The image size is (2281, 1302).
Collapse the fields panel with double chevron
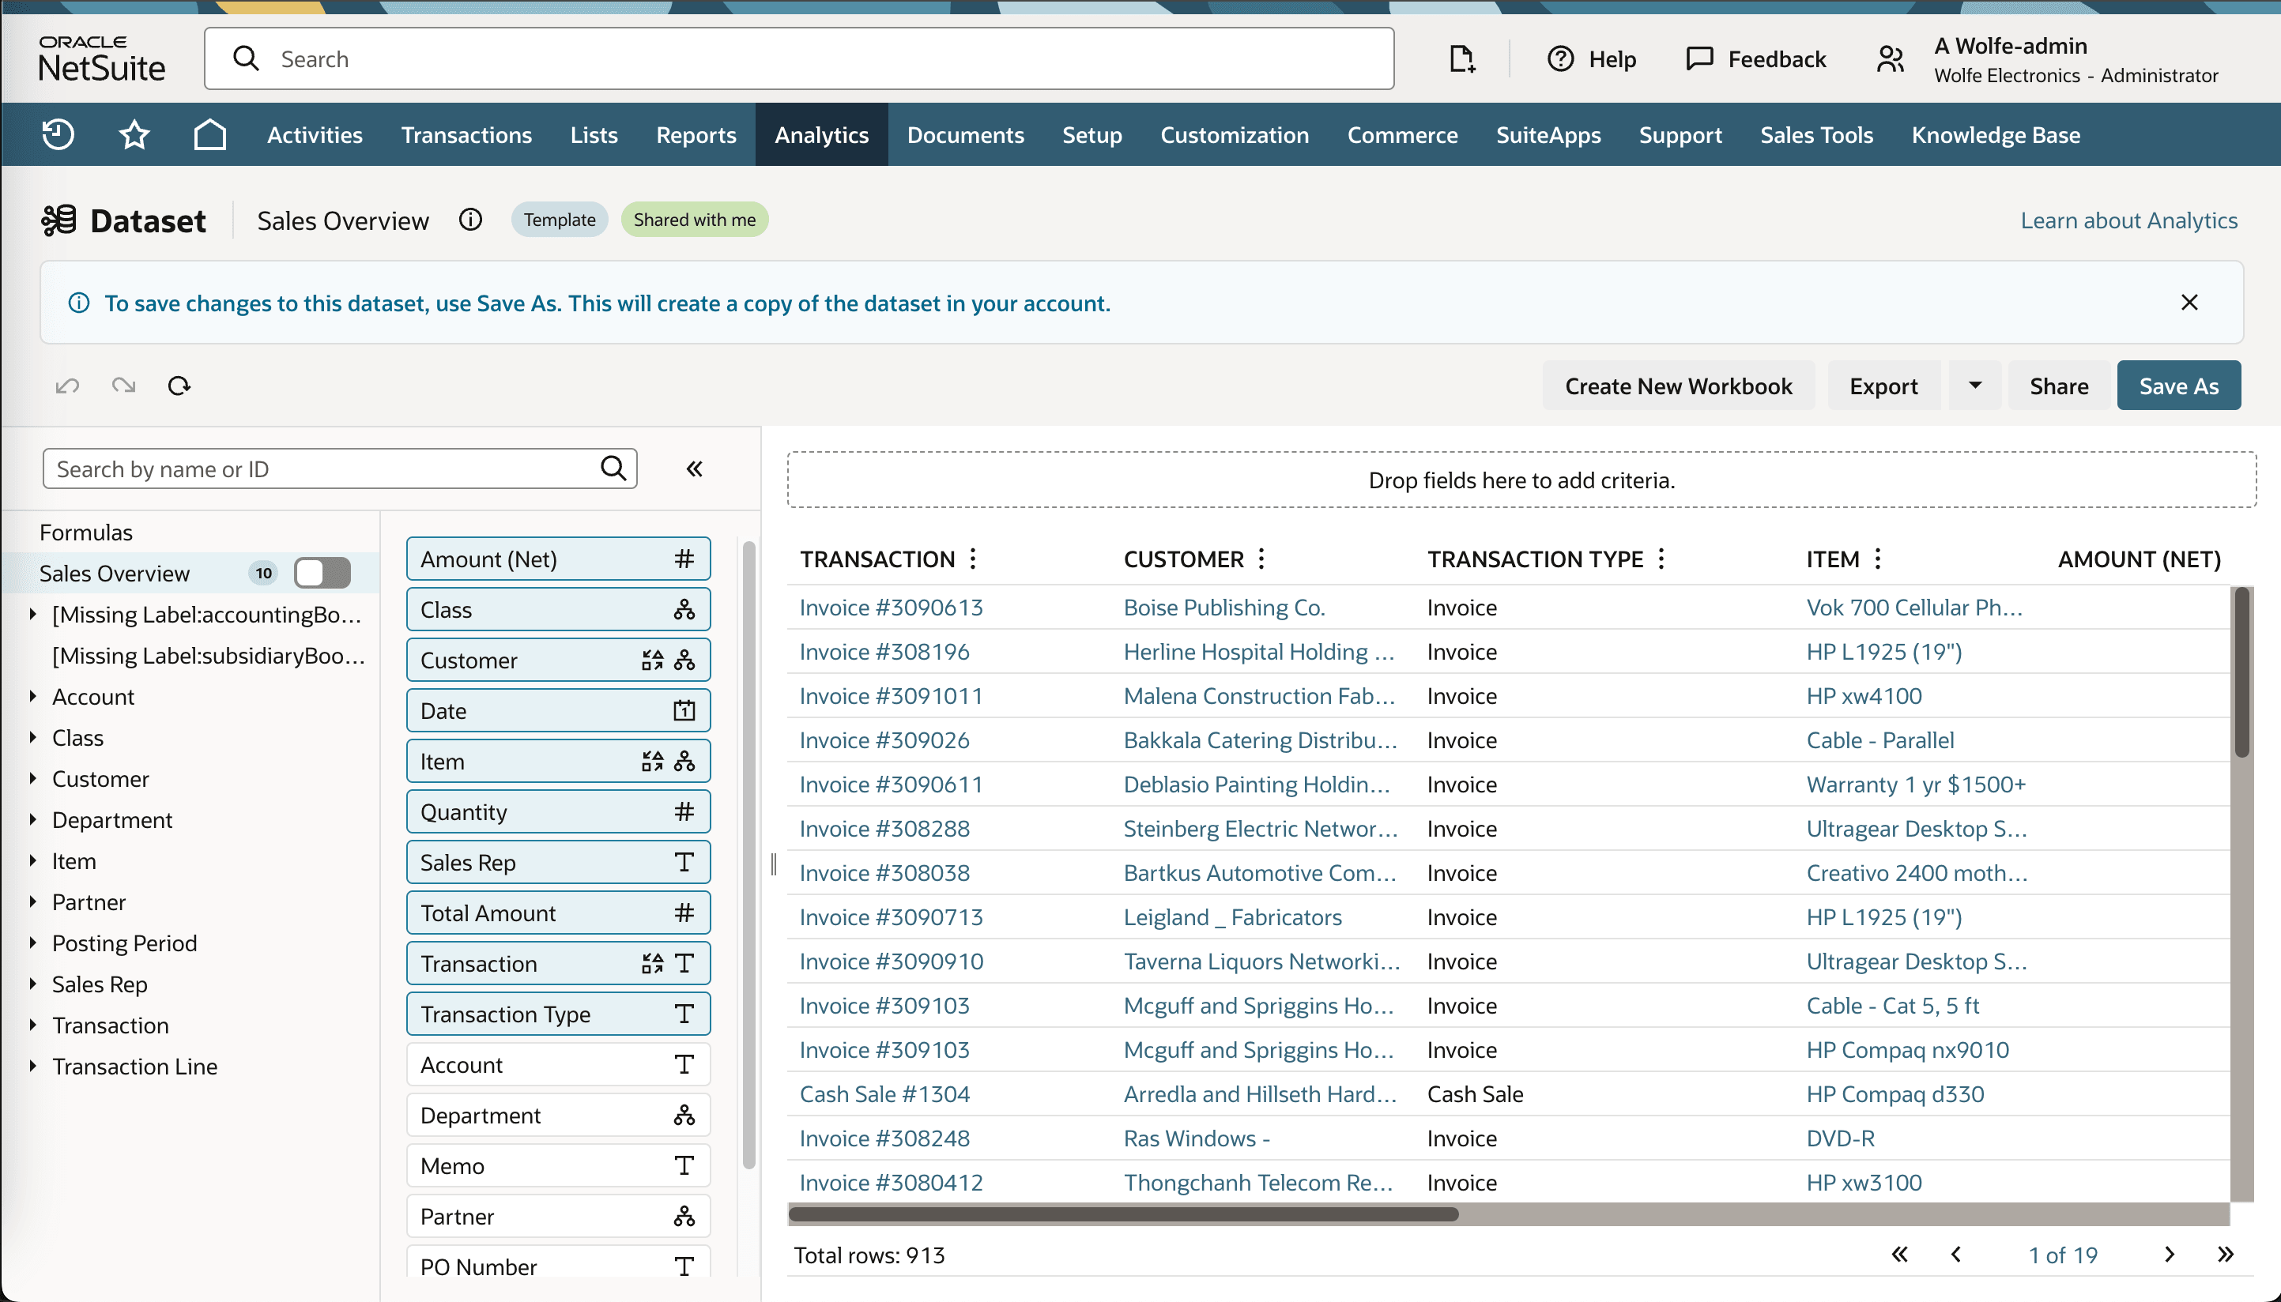coord(694,468)
